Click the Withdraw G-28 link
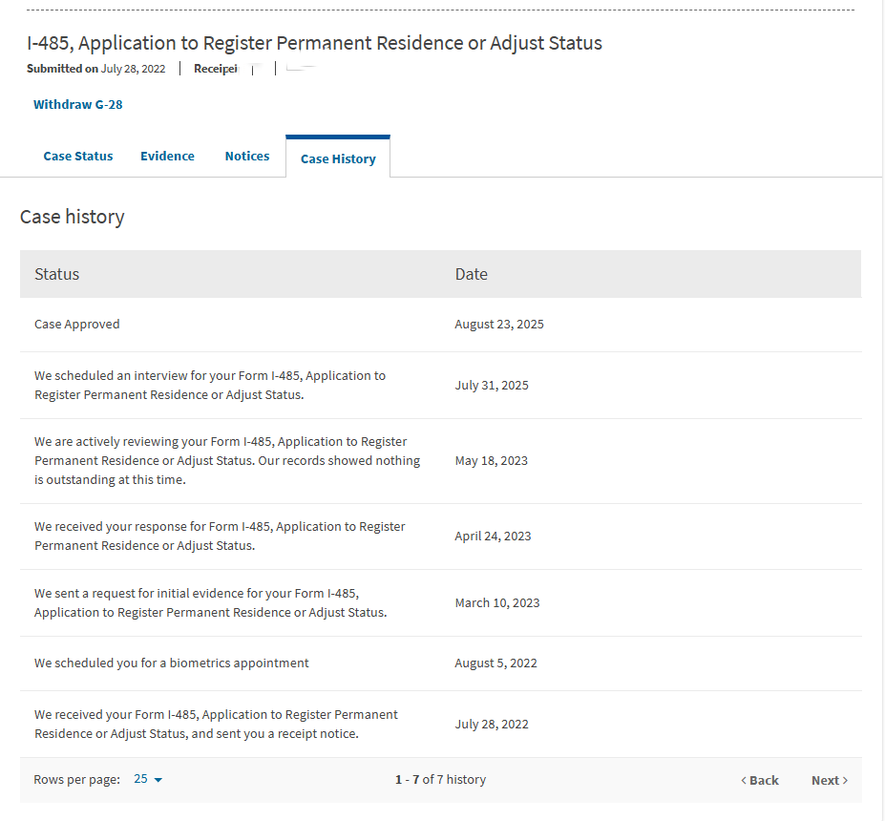Screen dimensions: 885x821 click(x=77, y=104)
